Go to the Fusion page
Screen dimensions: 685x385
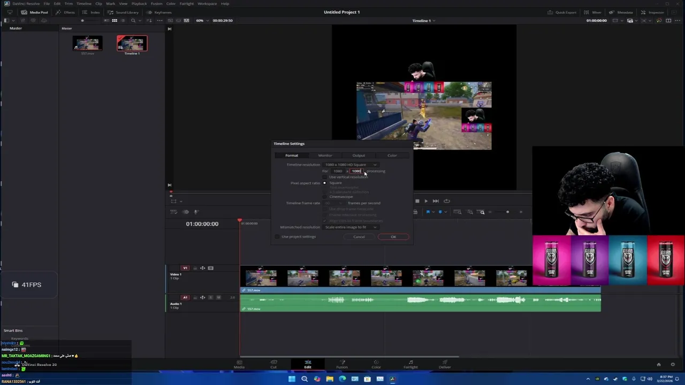pos(342,364)
